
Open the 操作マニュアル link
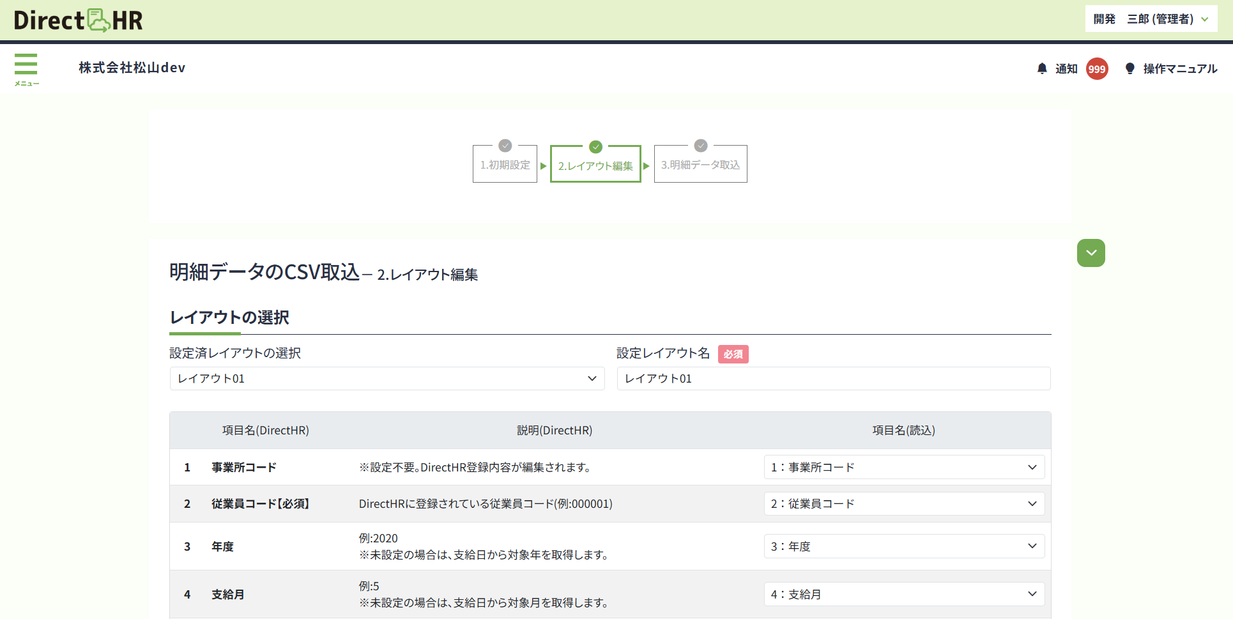pyautogui.click(x=1179, y=69)
